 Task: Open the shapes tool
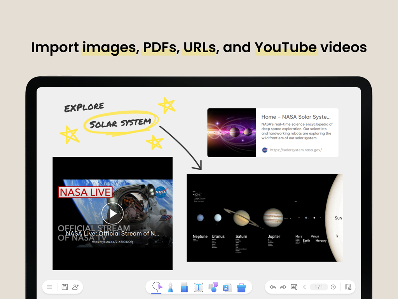213,287
